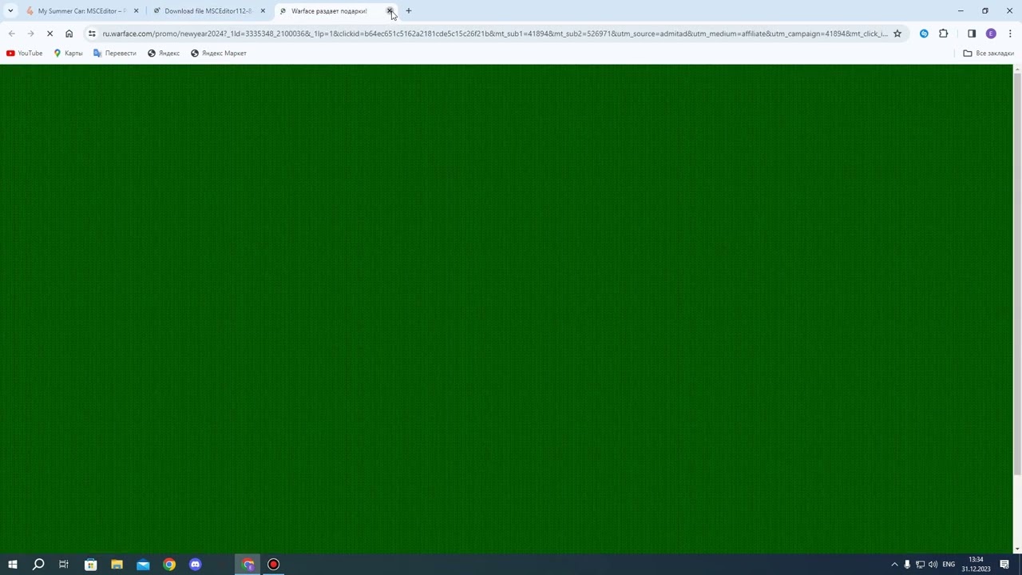Toggle the browser side panel
The height and width of the screenshot is (575, 1022).
click(972, 34)
